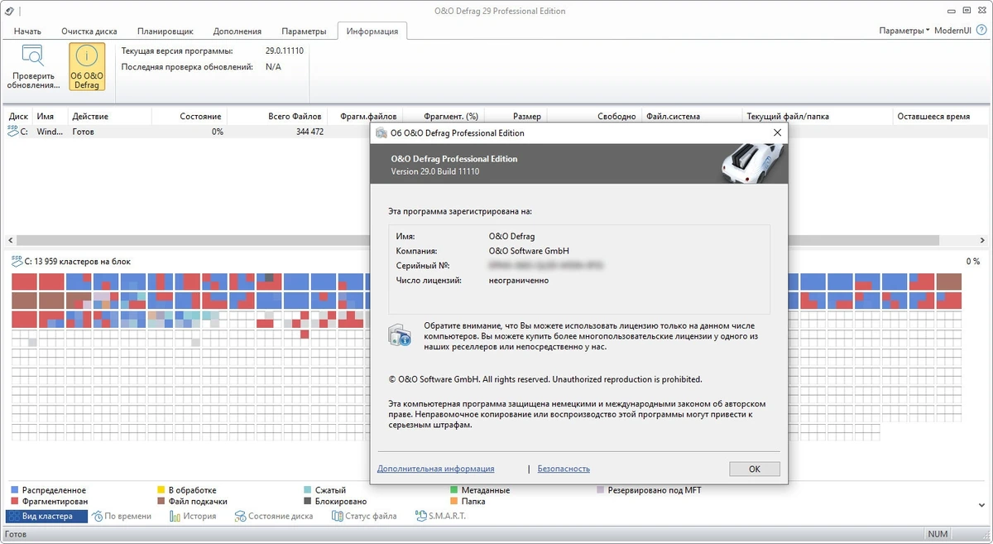The width and height of the screenshot is (993, 544).
Task: Select the Дополнения tab
Action: (x=237, y=31)
